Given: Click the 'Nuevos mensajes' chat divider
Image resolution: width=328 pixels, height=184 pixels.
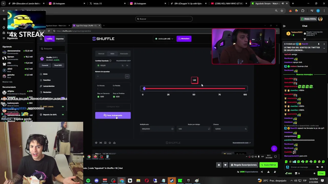Looking at the screenshot, I should [x=304, y=74].
